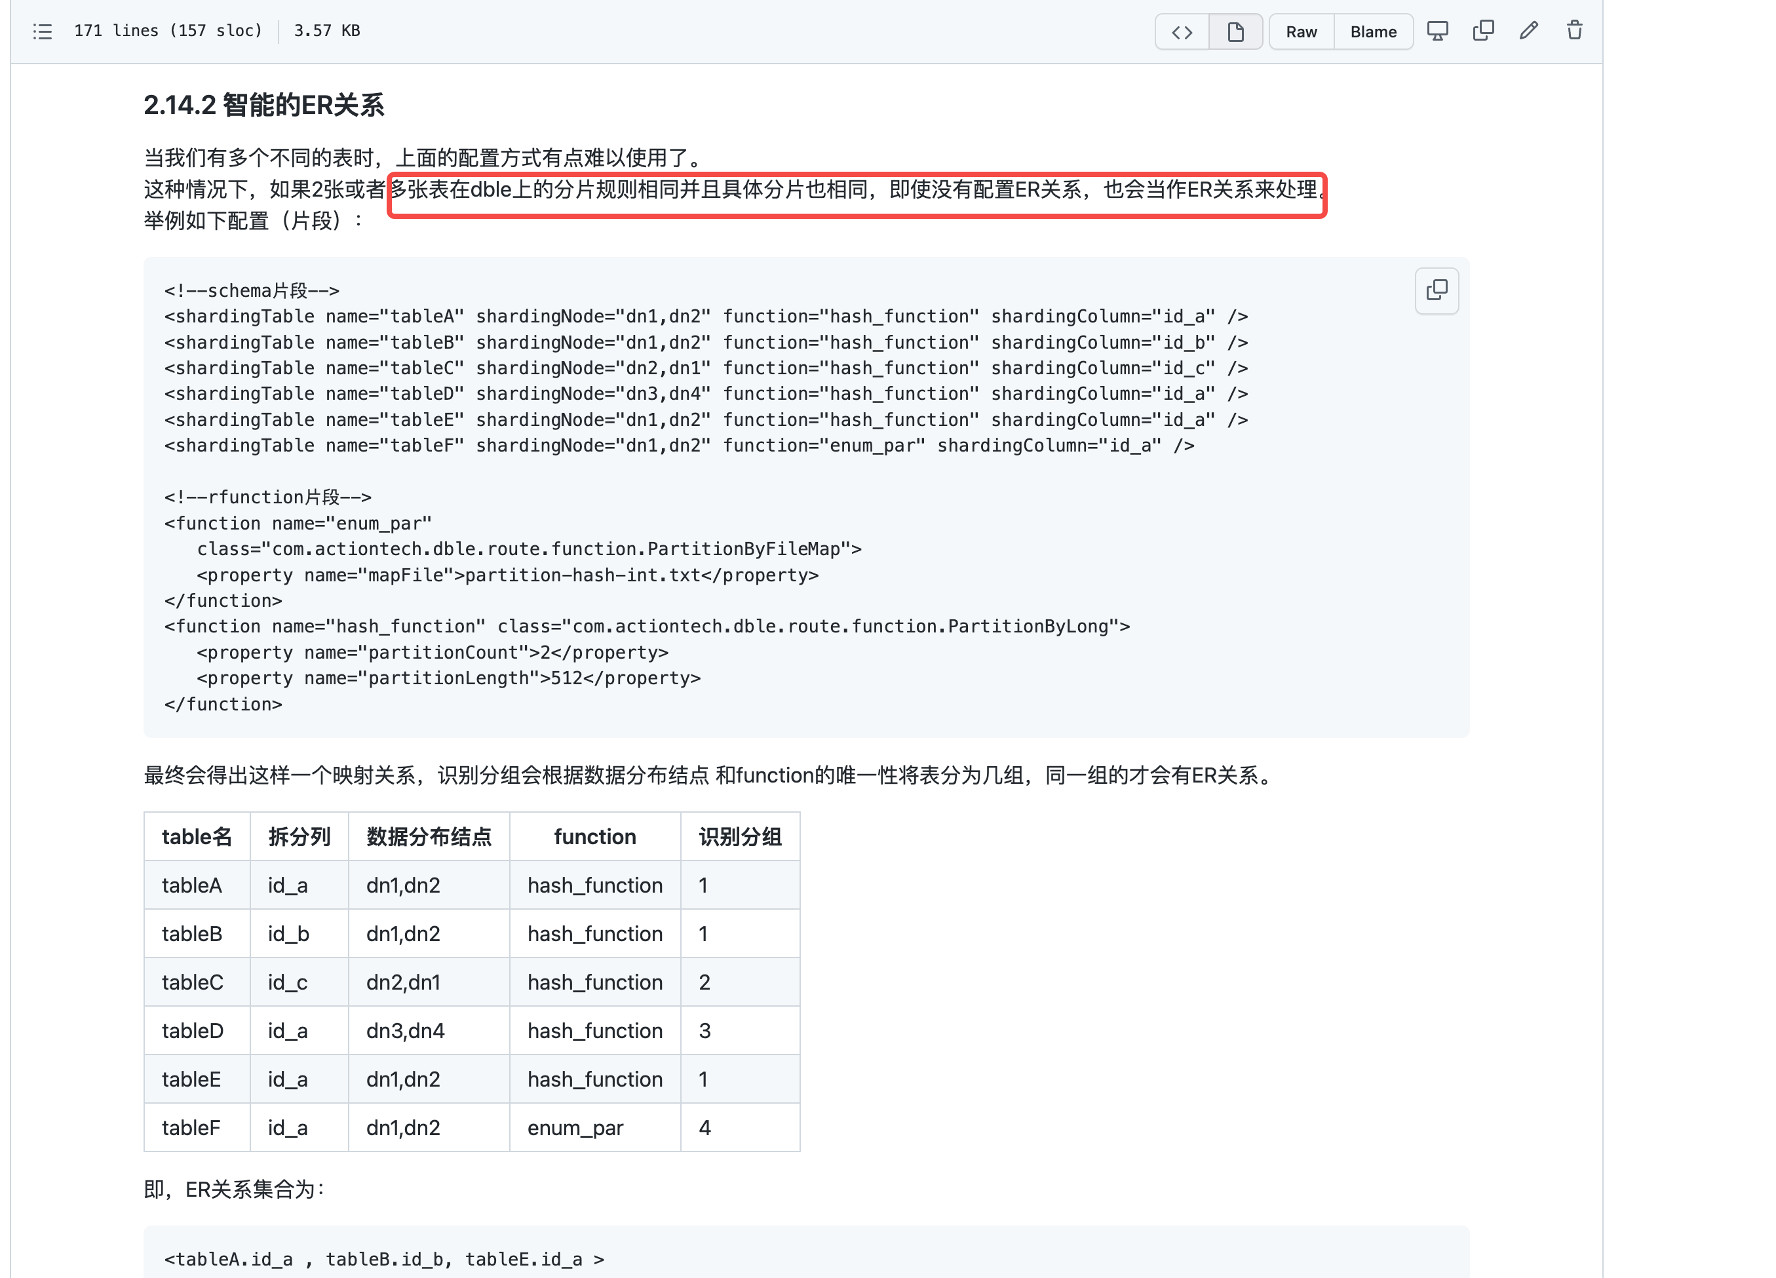The height and width of the screenshot is (1278, 1776).
Task: Click the heading 2.14.2 智能的ER关系
Action: tap(264, 104)
